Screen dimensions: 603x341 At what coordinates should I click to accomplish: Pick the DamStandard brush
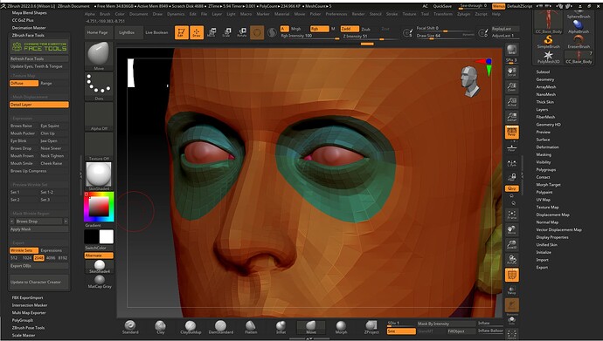[221, 327]
